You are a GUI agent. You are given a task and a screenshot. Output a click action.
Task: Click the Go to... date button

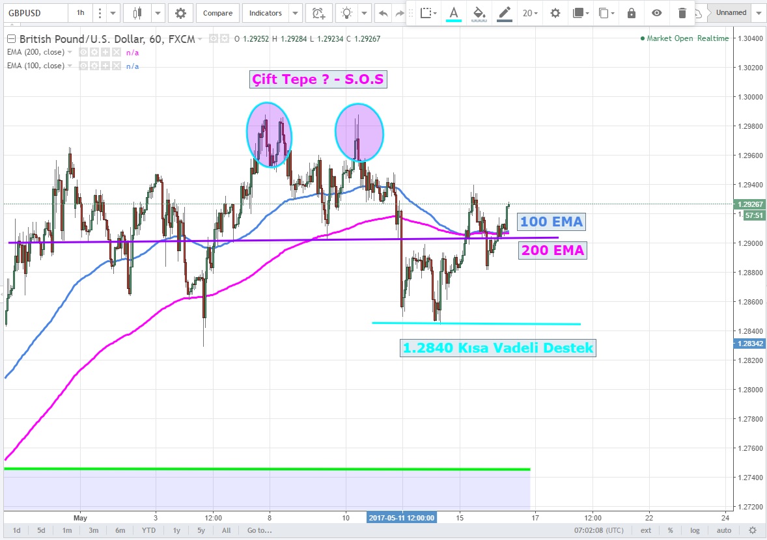(x=259, y=530)
